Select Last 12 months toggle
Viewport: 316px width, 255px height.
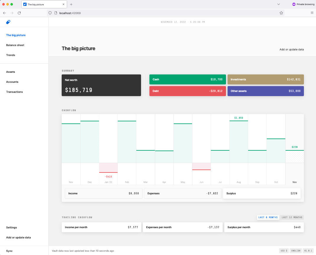[292, 217]
